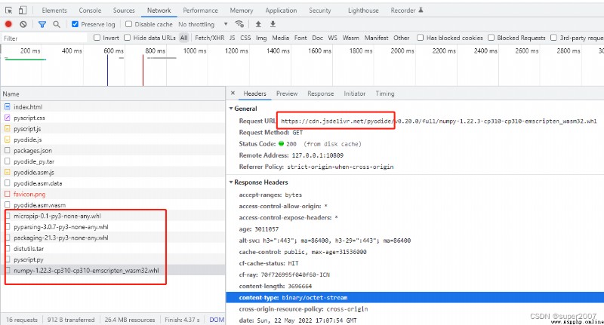
Task: Toggle the device toolbar icon
Action: pos(23,11)
